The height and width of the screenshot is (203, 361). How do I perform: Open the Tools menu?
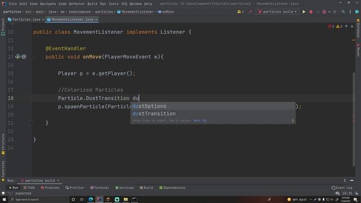pyautogui.click(x=113, y=4)
